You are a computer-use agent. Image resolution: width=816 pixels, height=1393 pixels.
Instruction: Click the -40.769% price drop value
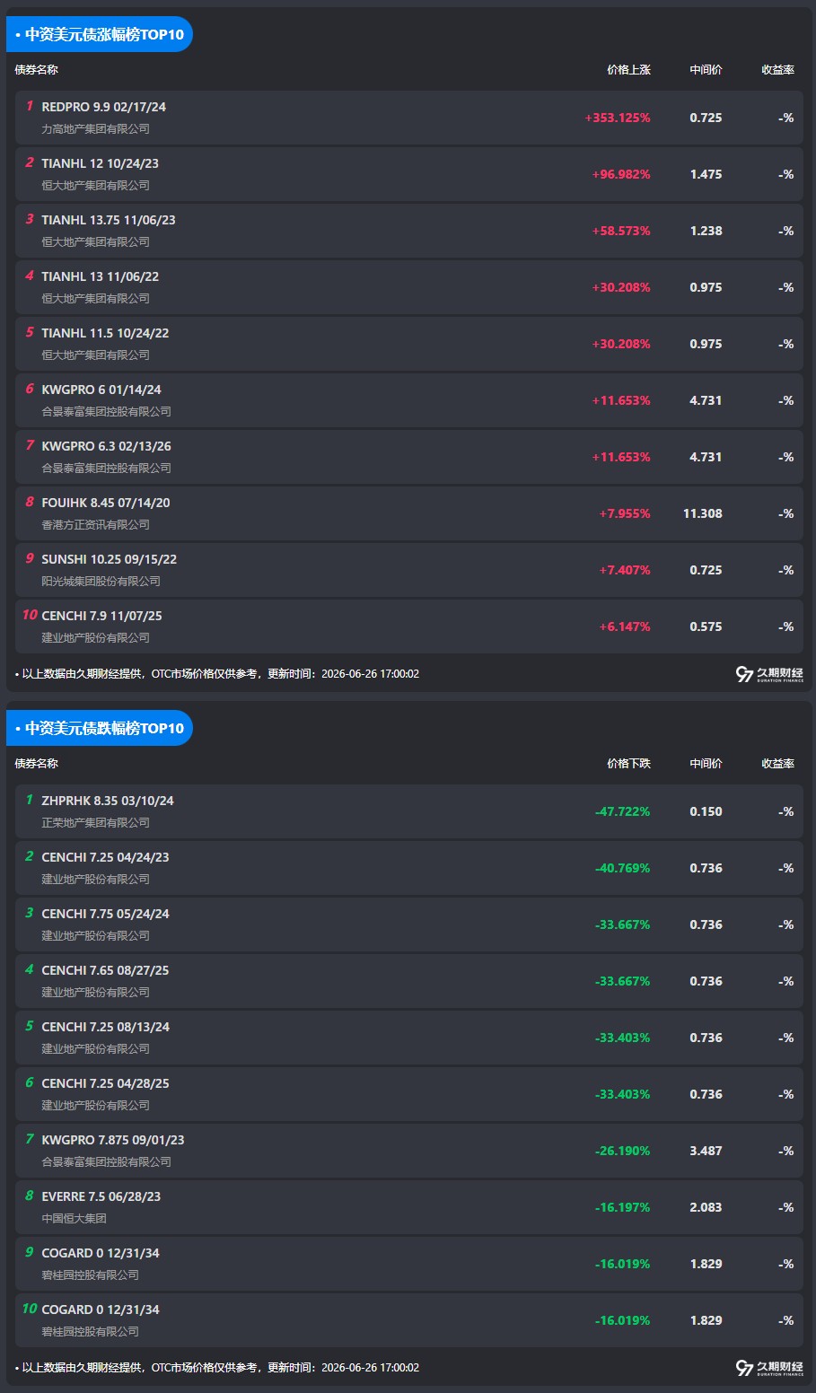(622, 868)
